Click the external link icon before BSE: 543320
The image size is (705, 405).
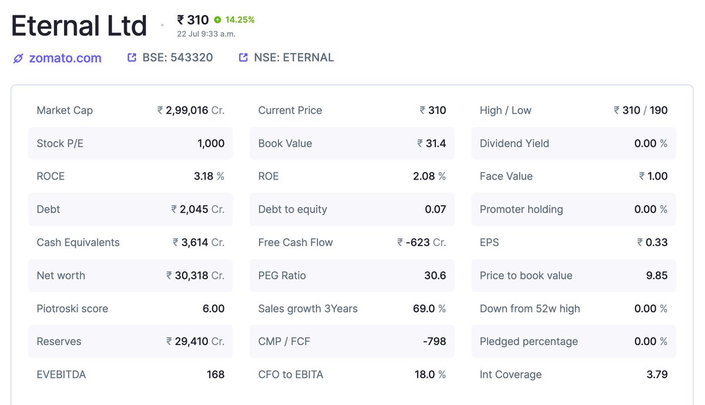tap(132, 58)
